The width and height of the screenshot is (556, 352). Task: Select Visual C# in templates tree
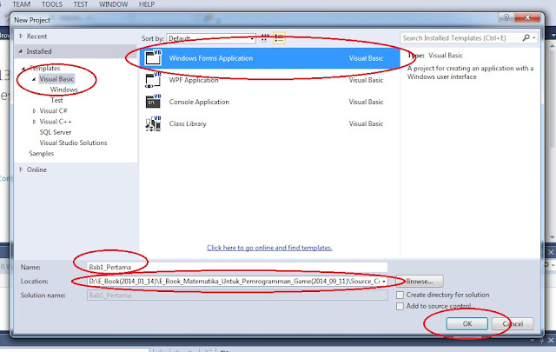[x=53, y=110]
